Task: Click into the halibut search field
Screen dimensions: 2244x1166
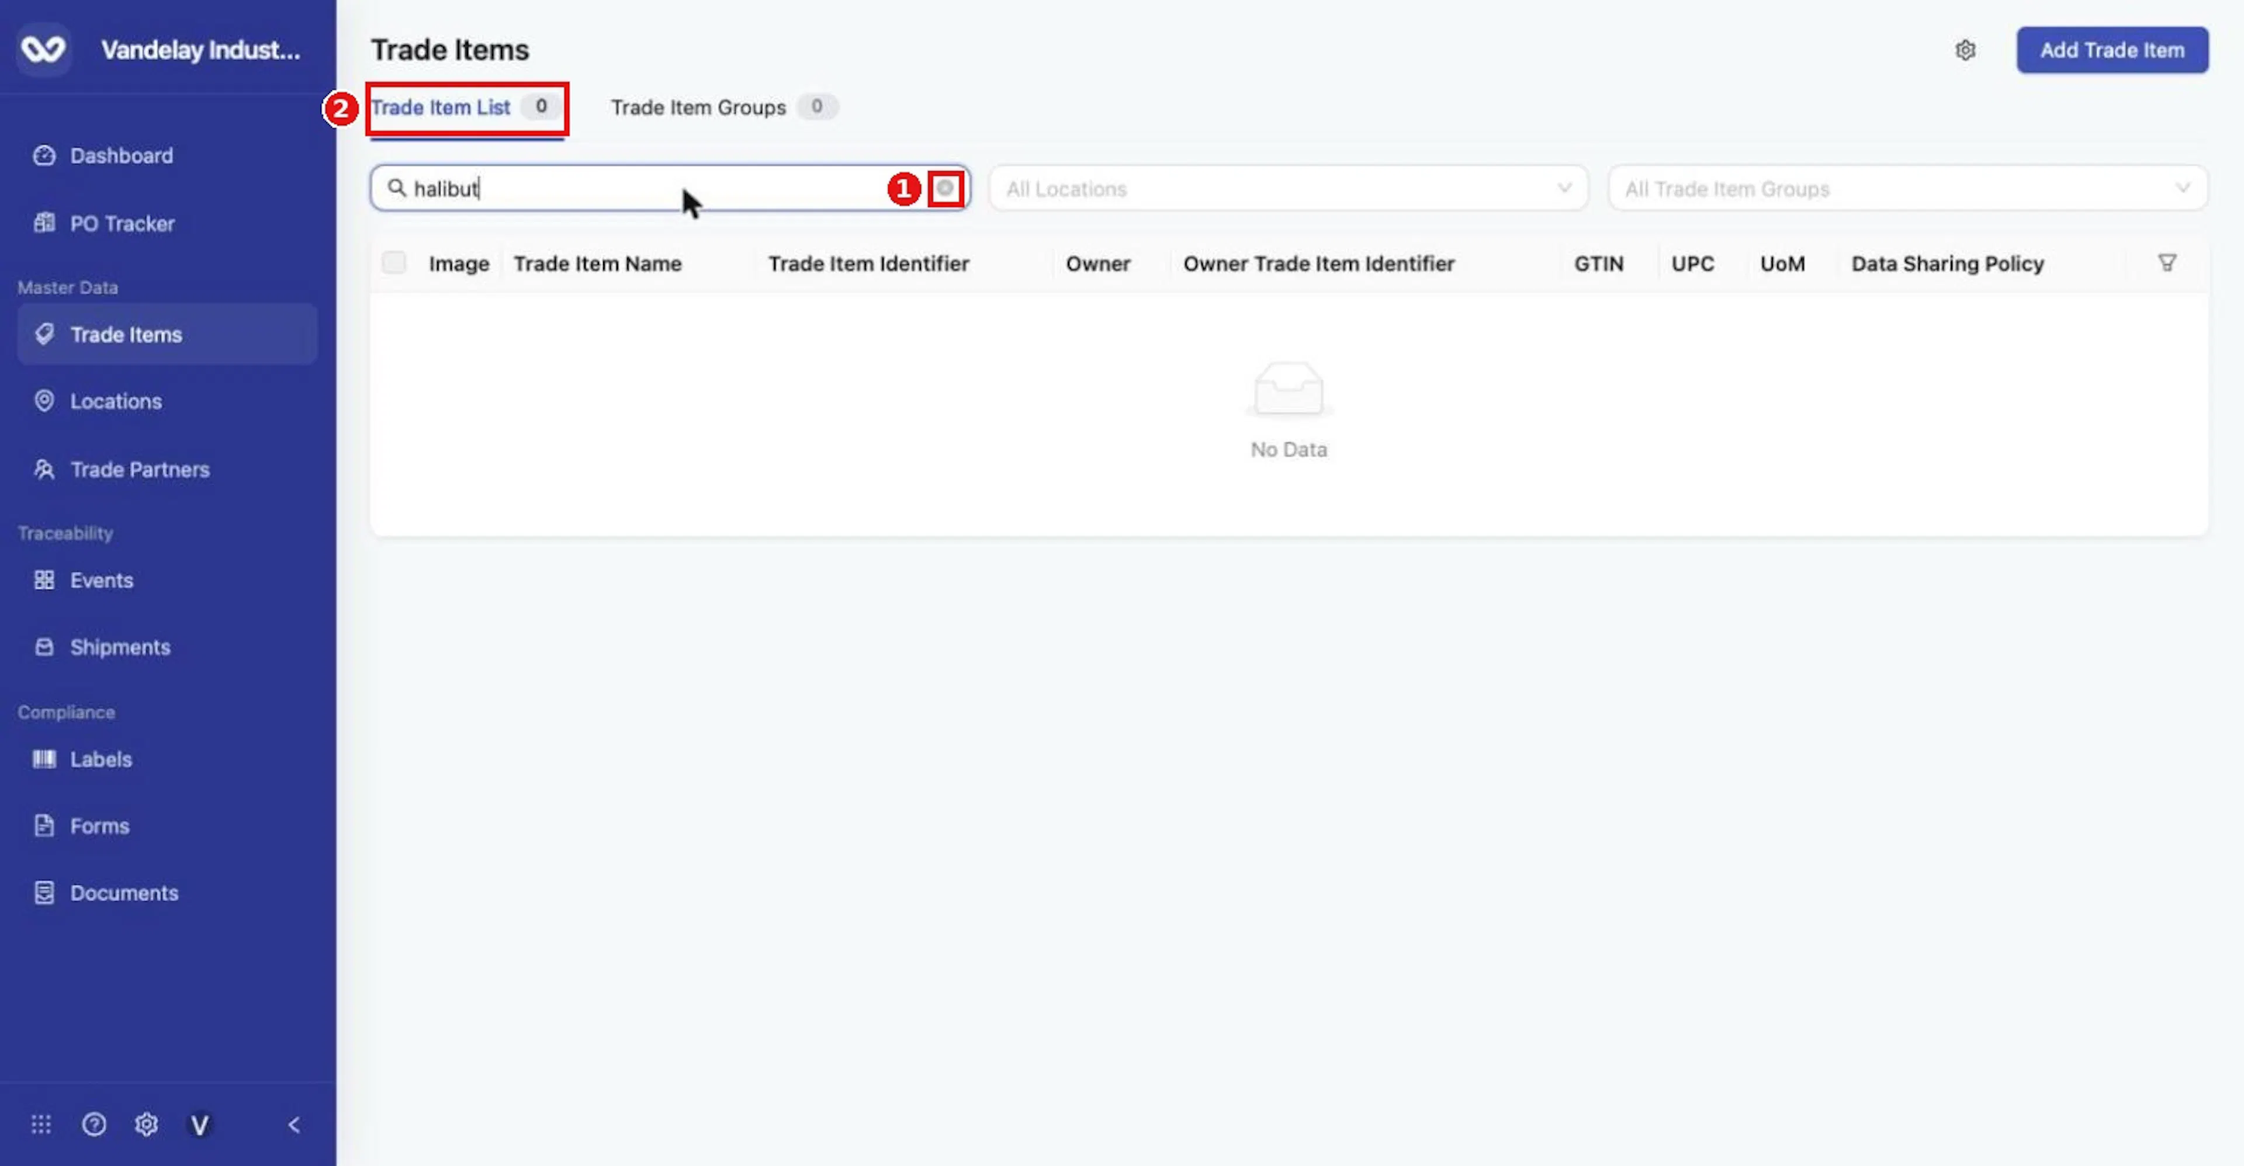Action: tap(669, 188)
